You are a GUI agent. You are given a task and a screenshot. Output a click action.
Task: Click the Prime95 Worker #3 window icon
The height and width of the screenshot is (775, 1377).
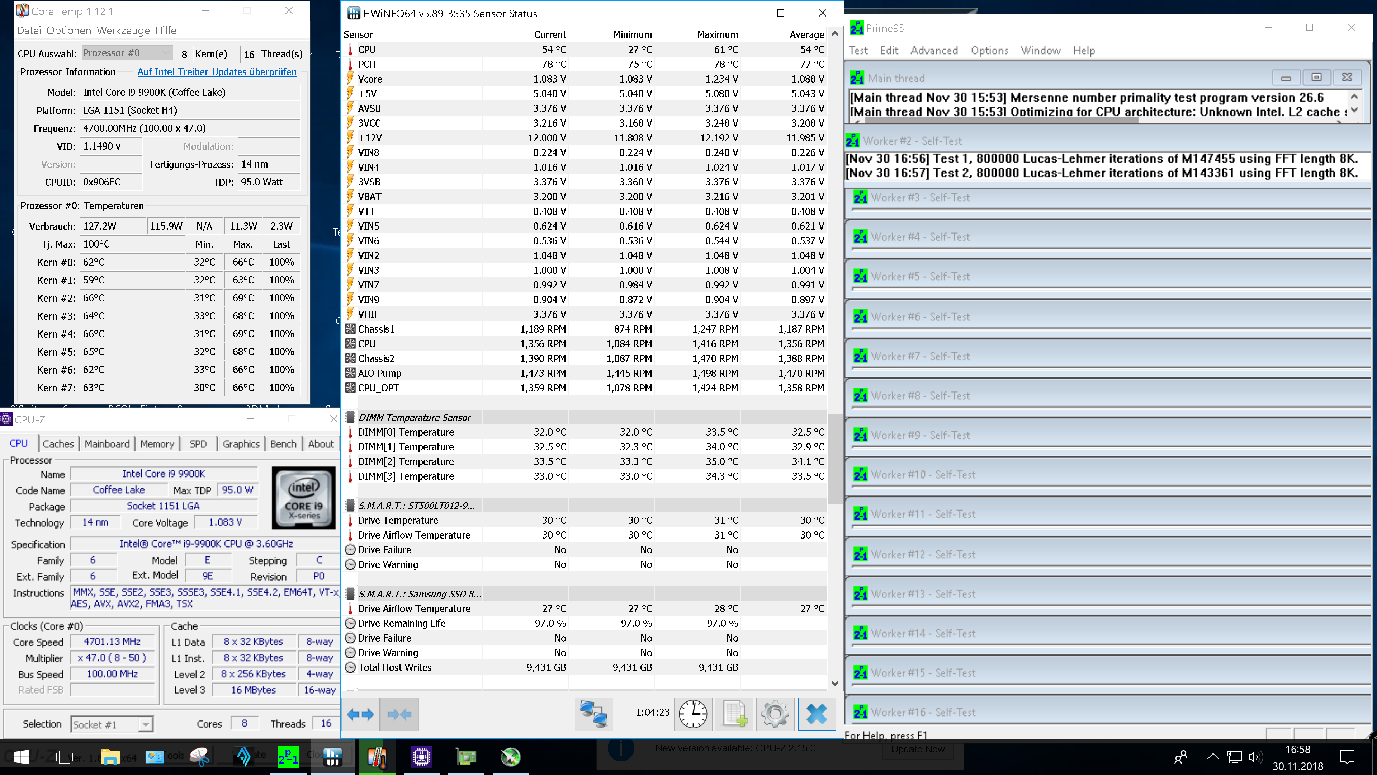860,197
